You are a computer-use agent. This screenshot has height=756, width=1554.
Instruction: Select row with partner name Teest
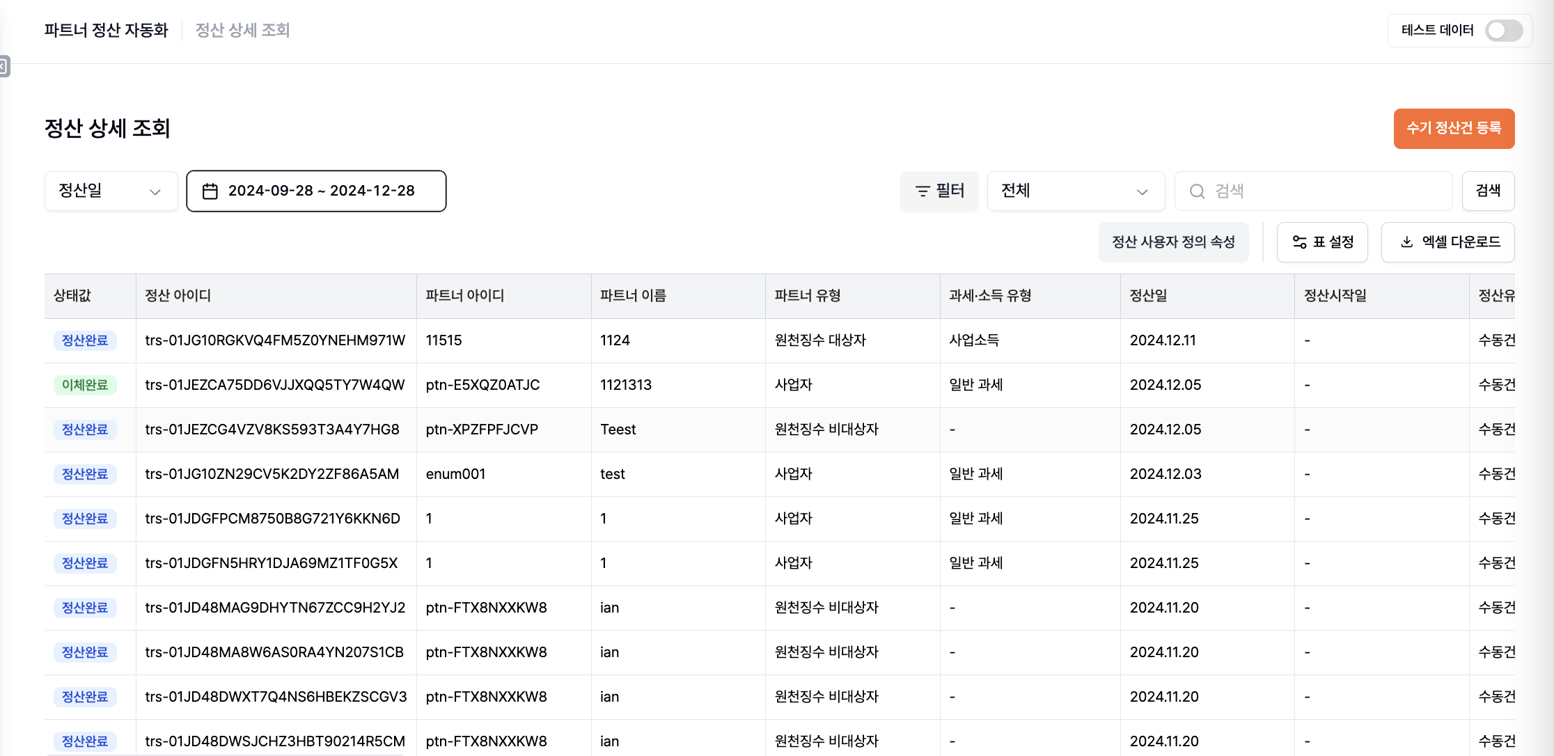pos(618,430)
